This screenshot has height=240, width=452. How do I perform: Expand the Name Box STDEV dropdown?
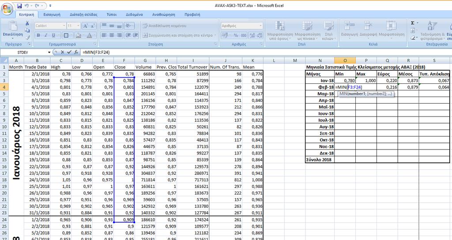[x=49, y=52]
